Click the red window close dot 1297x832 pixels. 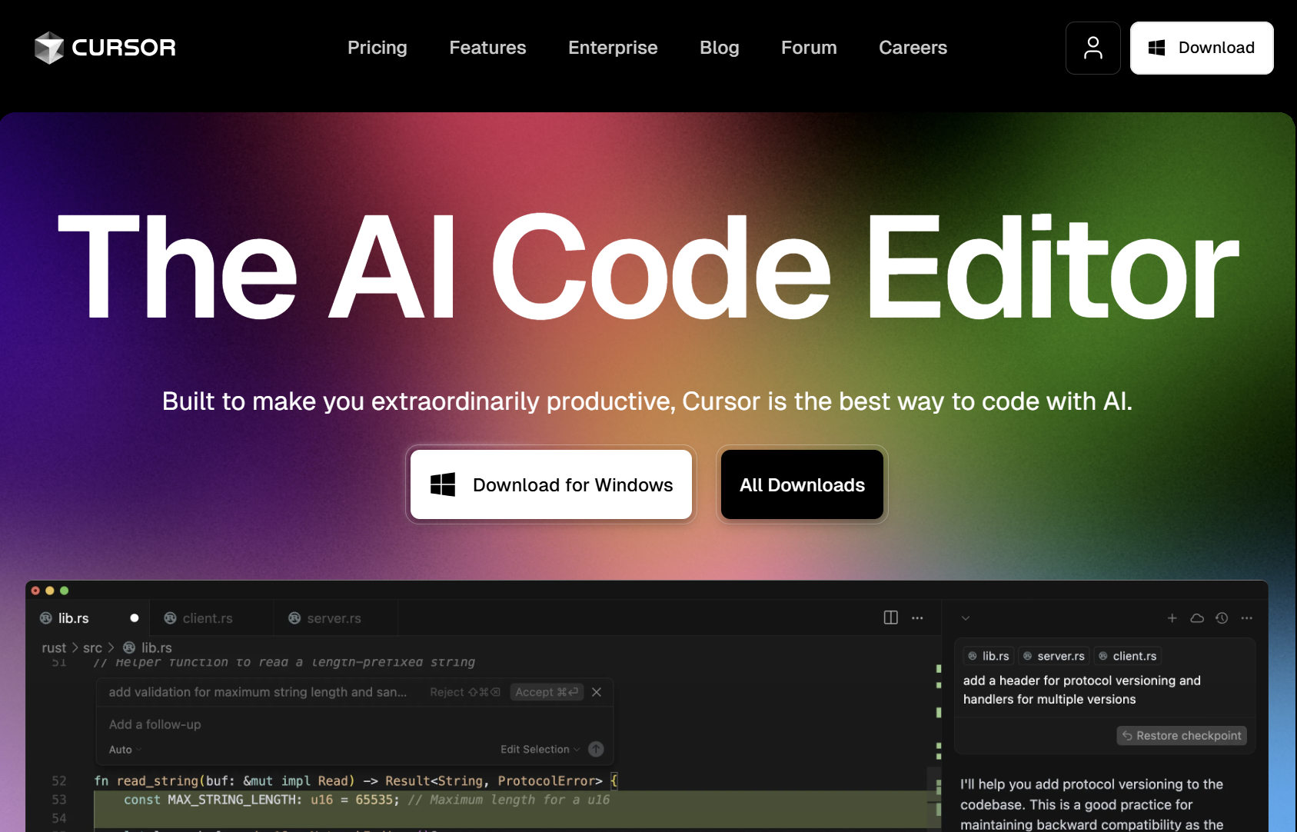coord(35,591)
